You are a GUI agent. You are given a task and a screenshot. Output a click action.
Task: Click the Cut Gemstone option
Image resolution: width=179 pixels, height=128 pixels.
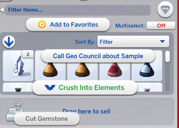pyautogui.click(x=47, y=118)
